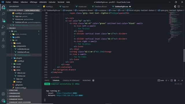Switch to the SideBarLeft.vue editor tab

pos(99,7)
